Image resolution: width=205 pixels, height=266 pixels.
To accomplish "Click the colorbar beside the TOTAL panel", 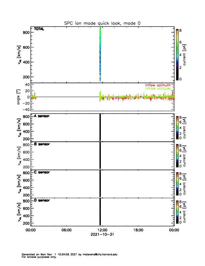I will coord(177,54).
